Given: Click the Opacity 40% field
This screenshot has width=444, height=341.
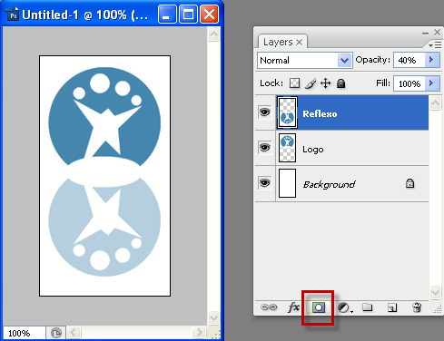Looking at the screenshot, I should click(409, 60).
